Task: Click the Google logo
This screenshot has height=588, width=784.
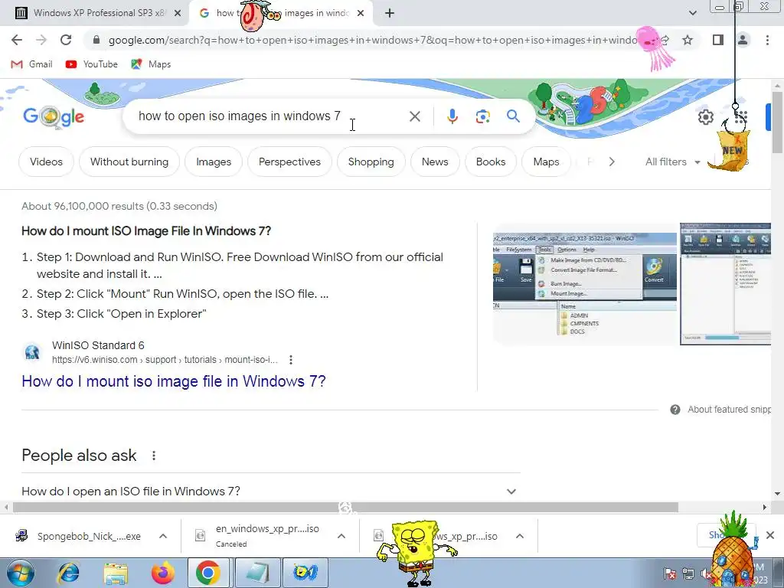Action: click(54, 116)
